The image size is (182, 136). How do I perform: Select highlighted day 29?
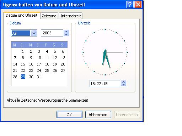[x=23, y=77]
